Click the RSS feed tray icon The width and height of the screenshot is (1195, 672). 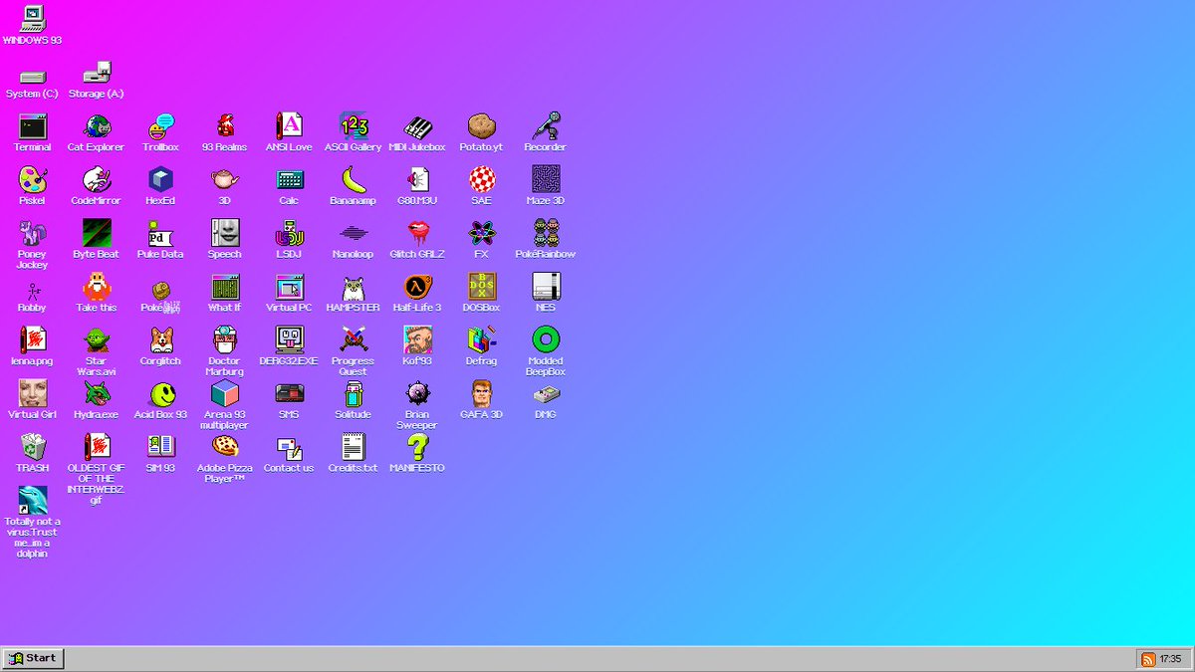pos(1148,659)
